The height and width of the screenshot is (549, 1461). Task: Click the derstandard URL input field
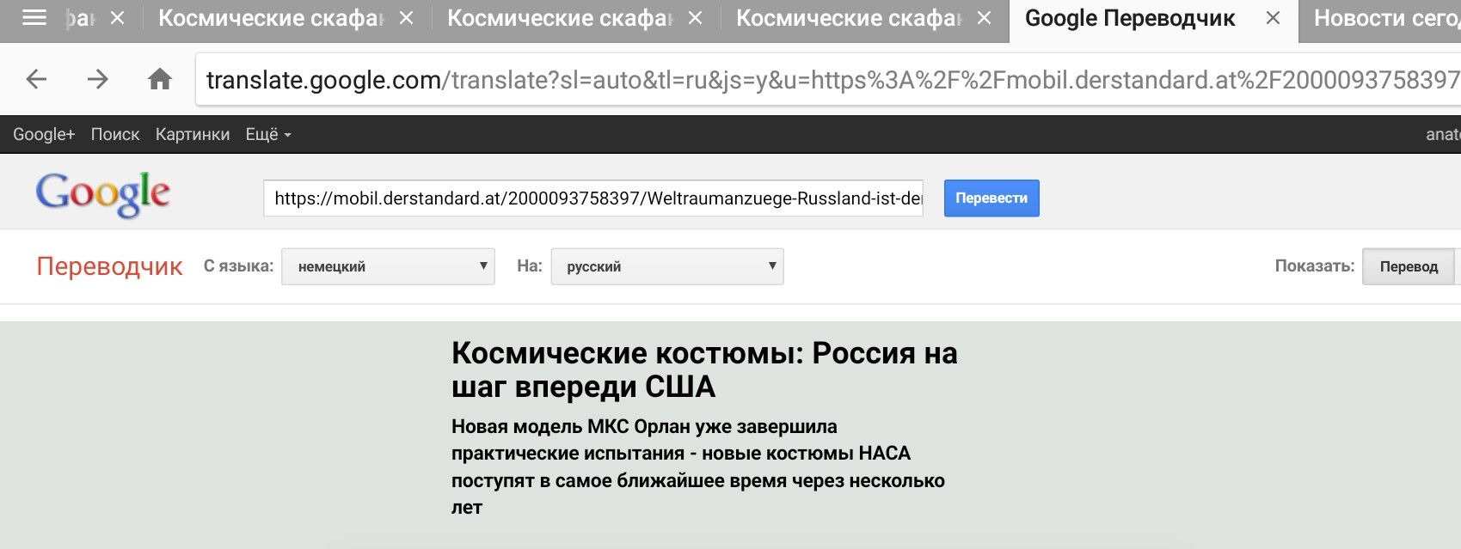click(593, 198)
